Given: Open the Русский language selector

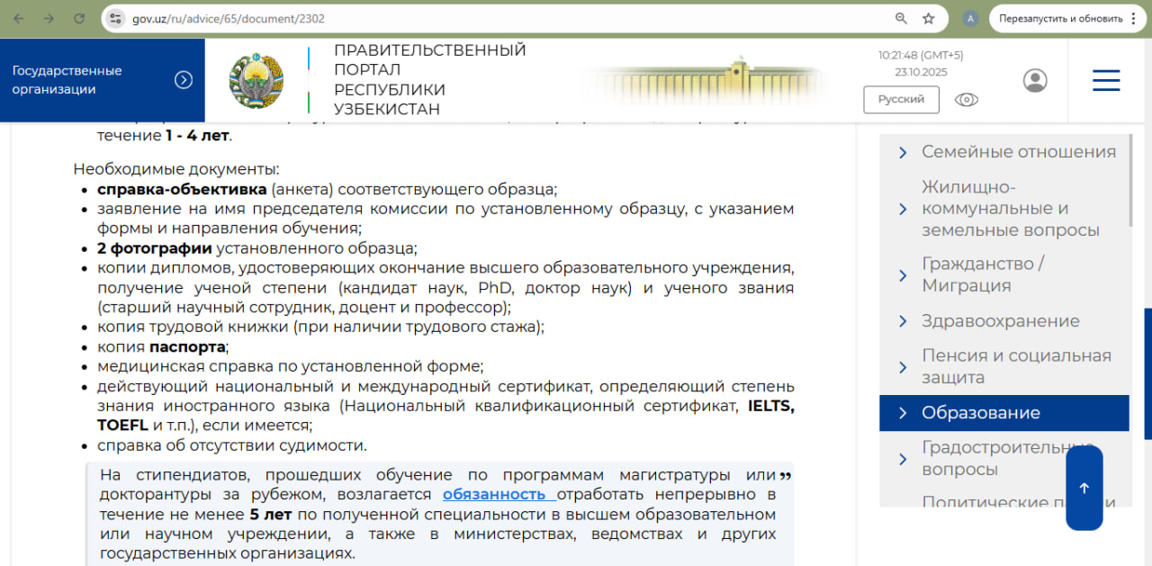Looking at the screenshot, I should coord(901,99).
